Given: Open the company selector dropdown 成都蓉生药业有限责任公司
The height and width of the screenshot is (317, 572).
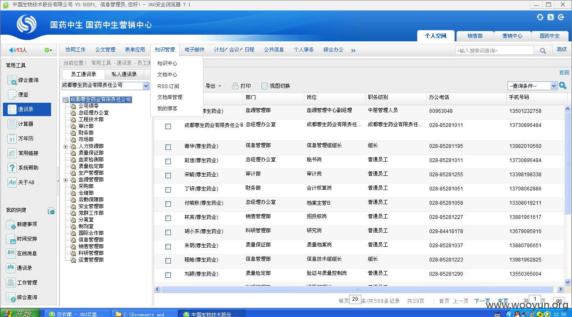Looking at the screenshot, I should [106, 86].
